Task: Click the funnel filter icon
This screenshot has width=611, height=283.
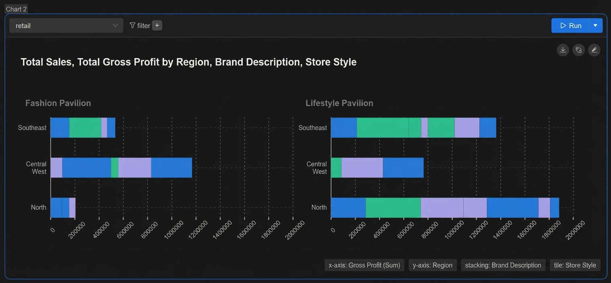Action: pos(132,25)
